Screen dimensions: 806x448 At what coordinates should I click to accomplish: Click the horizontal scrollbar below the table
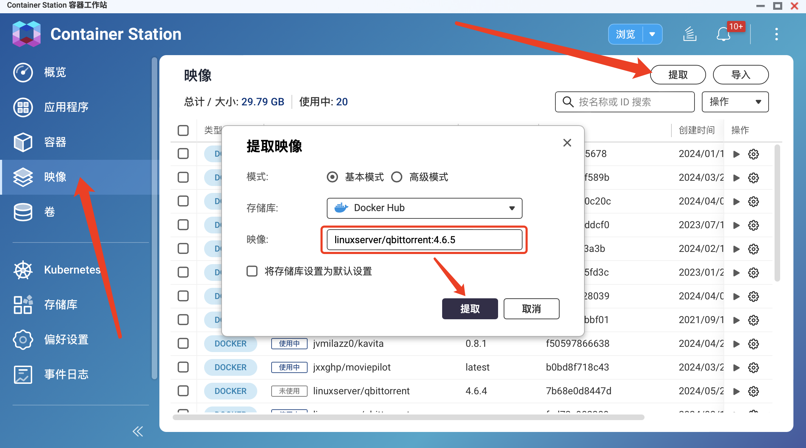pyautogui.click(x=408, y=417)
